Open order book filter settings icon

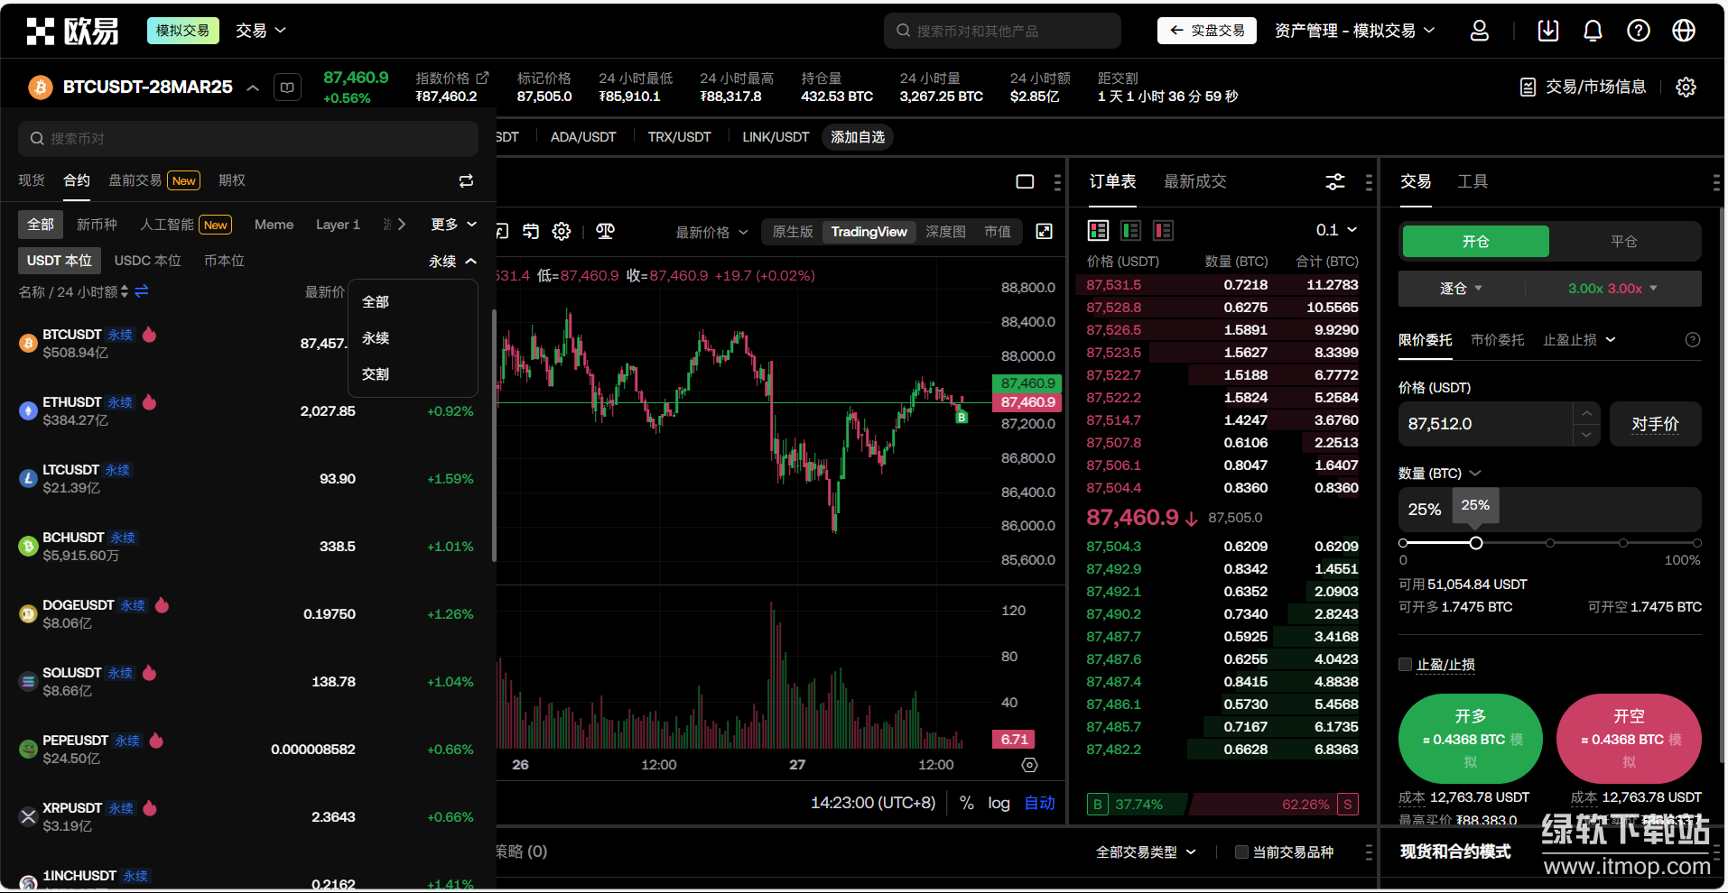click(1334, 182)
